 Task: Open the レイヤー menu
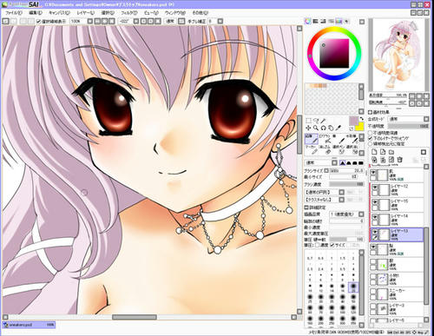click(85, 13)
